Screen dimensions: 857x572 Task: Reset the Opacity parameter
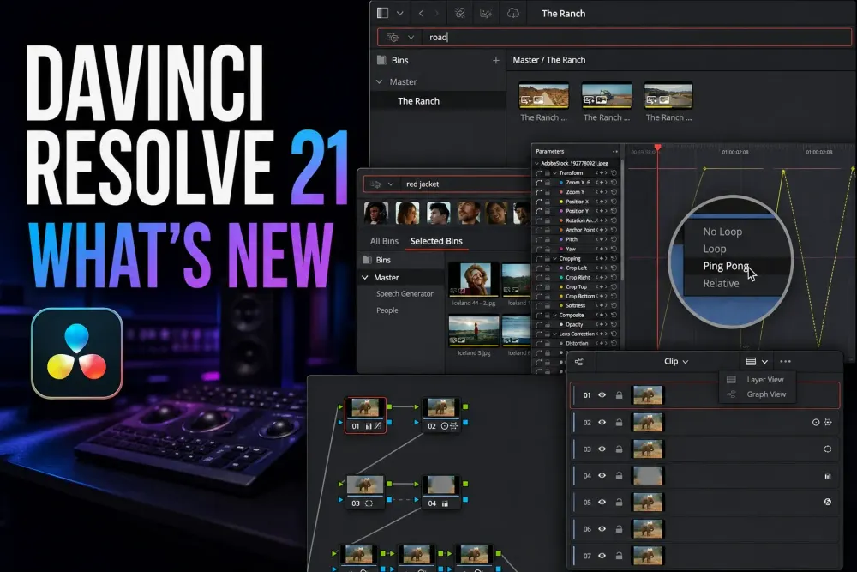(x=614, y=325)
